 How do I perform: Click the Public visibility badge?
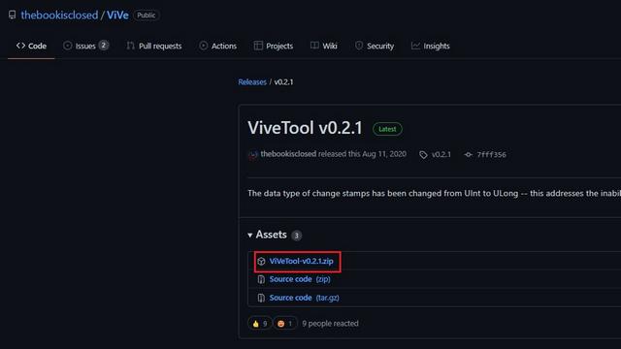[147, 16]
